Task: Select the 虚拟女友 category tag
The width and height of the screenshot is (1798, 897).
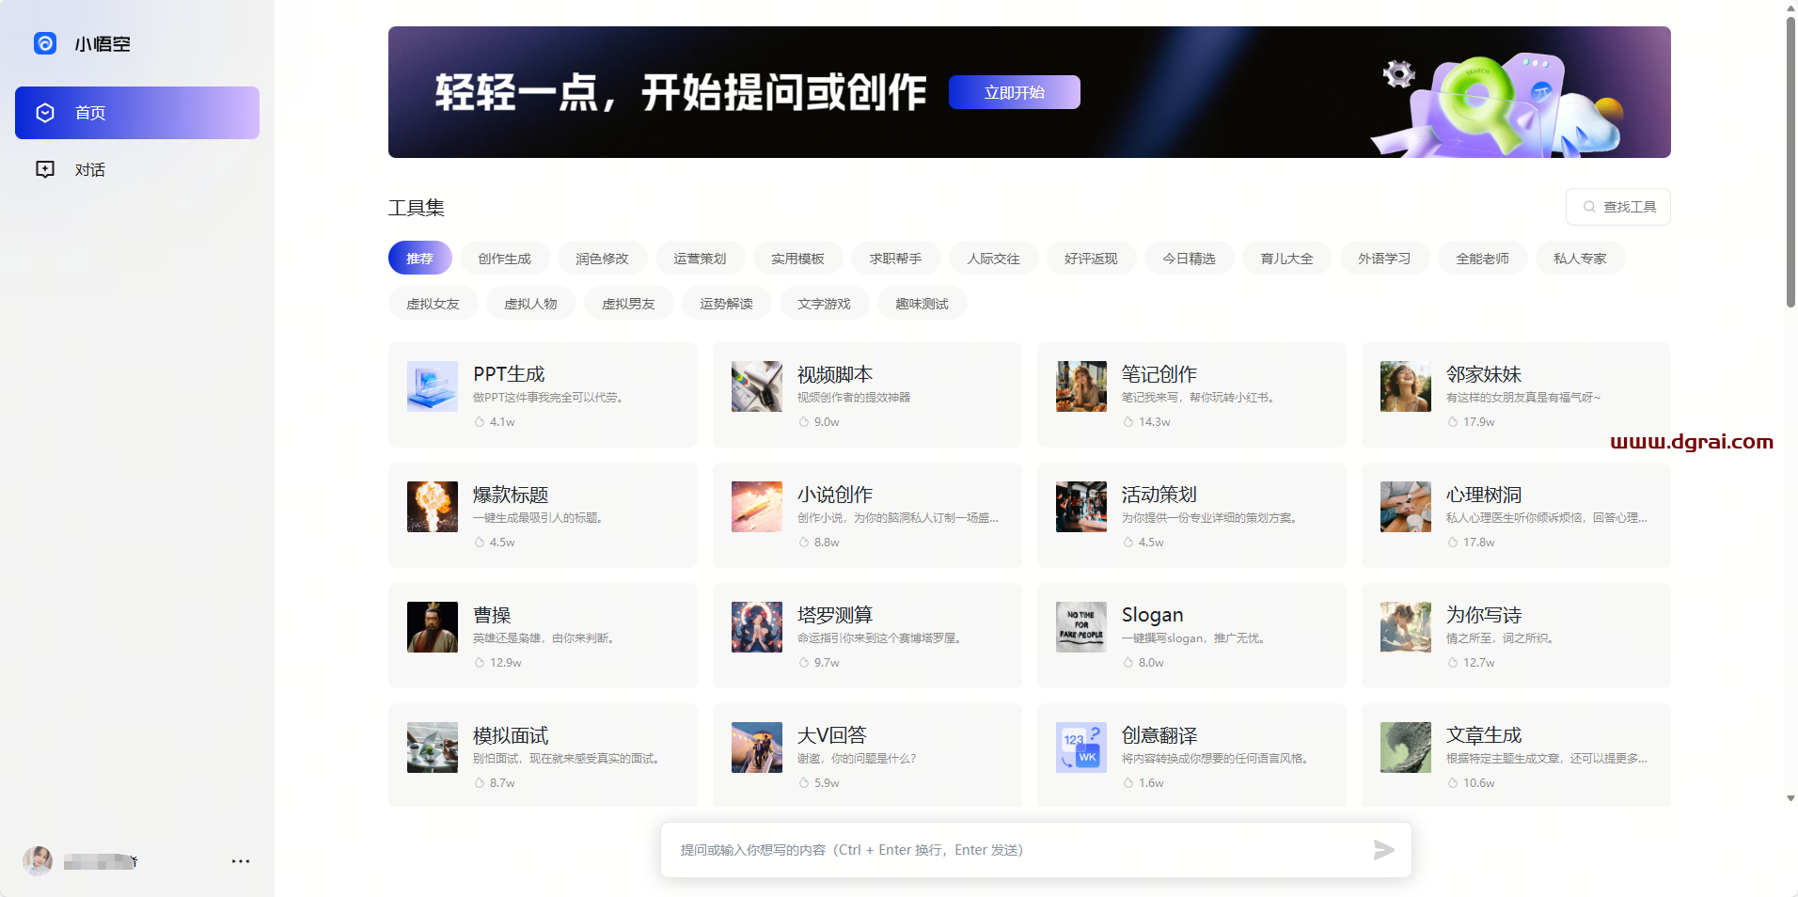Action: point(433,304)
